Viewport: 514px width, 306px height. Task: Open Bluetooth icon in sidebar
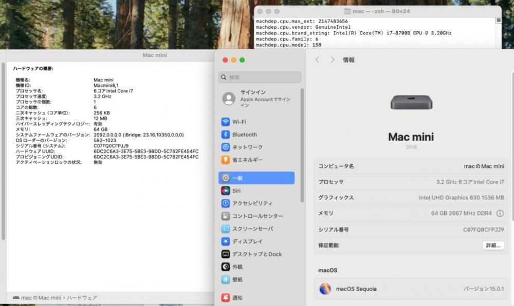226,135
